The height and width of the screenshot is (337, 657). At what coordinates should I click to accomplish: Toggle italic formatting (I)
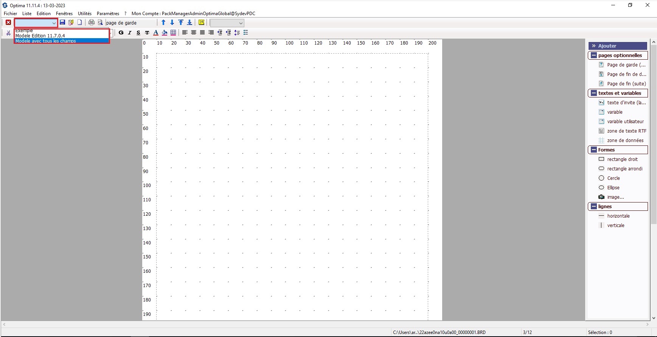point(130,33)
